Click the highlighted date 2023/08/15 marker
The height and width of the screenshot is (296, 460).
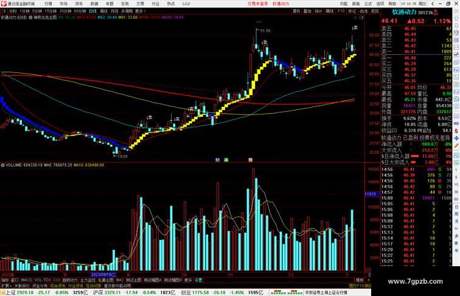pos(103,275)
